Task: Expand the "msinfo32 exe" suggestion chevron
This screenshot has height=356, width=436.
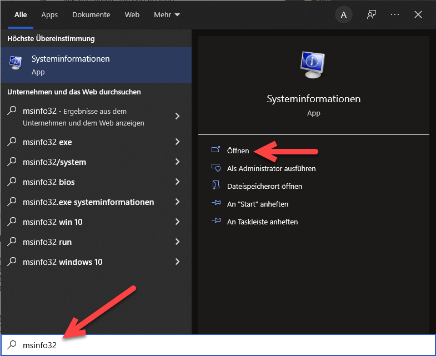Action: tap(177, 142)
